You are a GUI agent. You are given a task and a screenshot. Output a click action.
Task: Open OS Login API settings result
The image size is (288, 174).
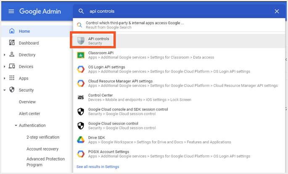[179, 69]
